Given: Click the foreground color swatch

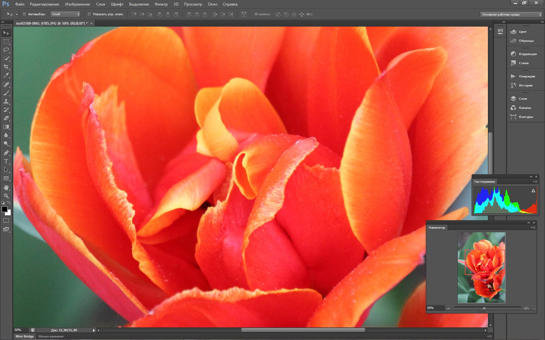Looking at the screenshot, I should 5,209.
